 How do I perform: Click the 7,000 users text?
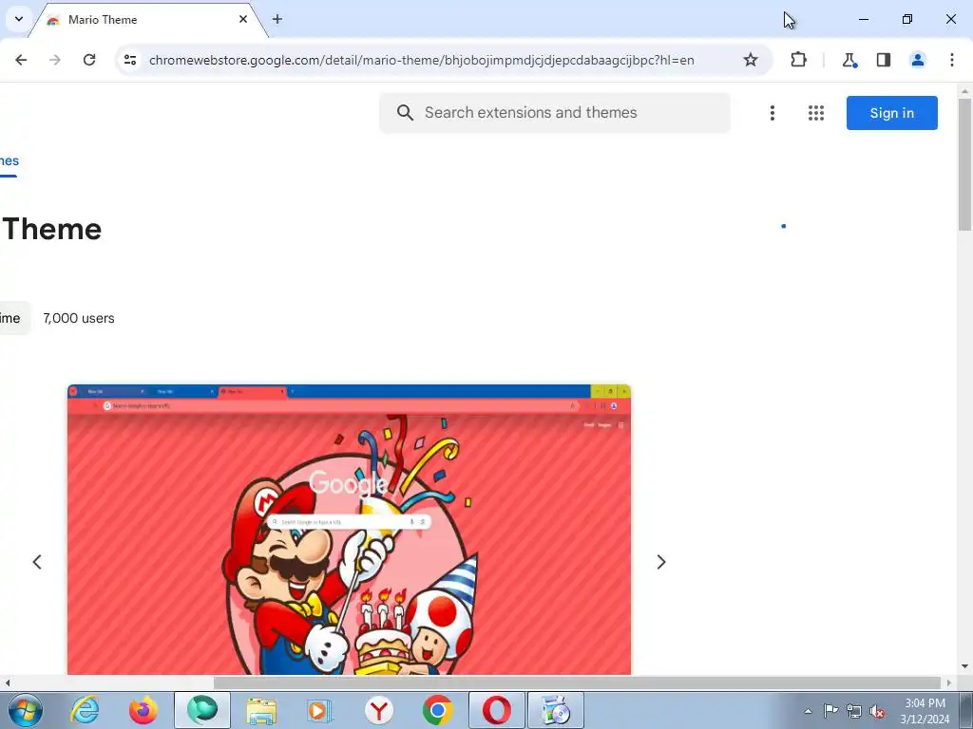tap(79, 318)
